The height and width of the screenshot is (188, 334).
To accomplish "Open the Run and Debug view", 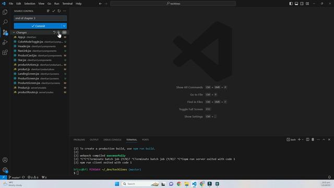I will click(x=5, y=42).
